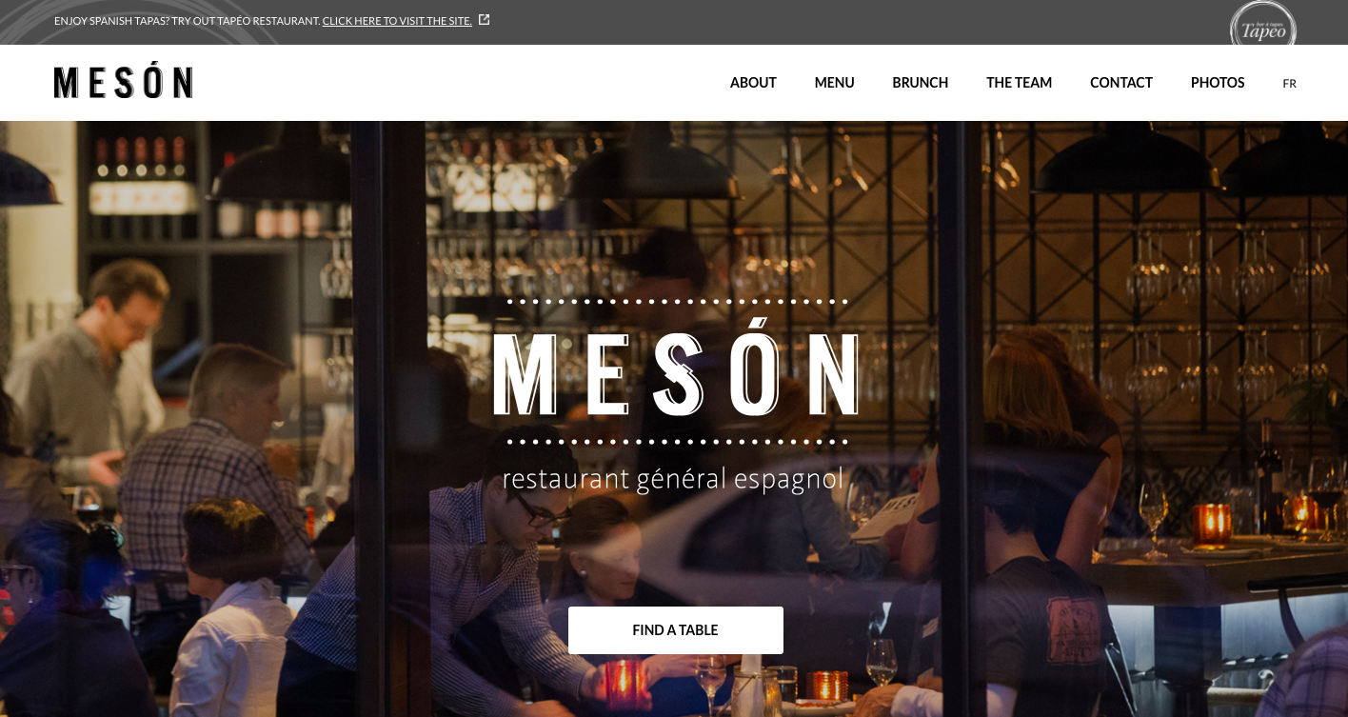Click dotted divider below the hero MESÓN title
The height and width of the screenshot is (717, 1348).
click(677, 442)
